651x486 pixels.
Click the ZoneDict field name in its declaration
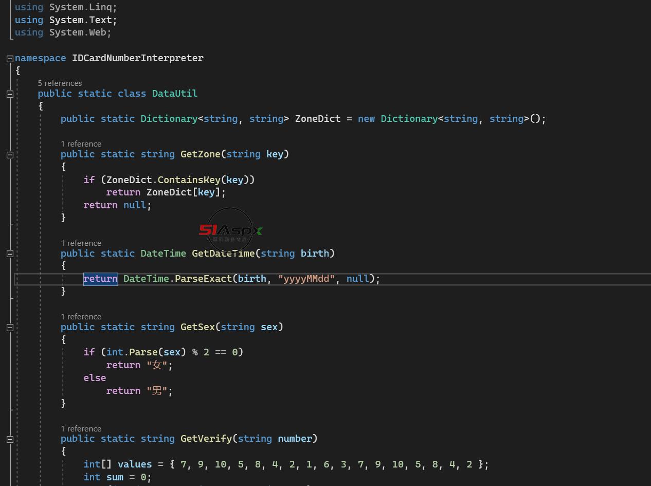(317, 119)
